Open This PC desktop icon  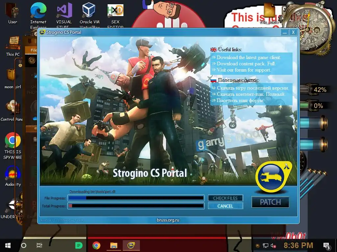coord(13,46)
